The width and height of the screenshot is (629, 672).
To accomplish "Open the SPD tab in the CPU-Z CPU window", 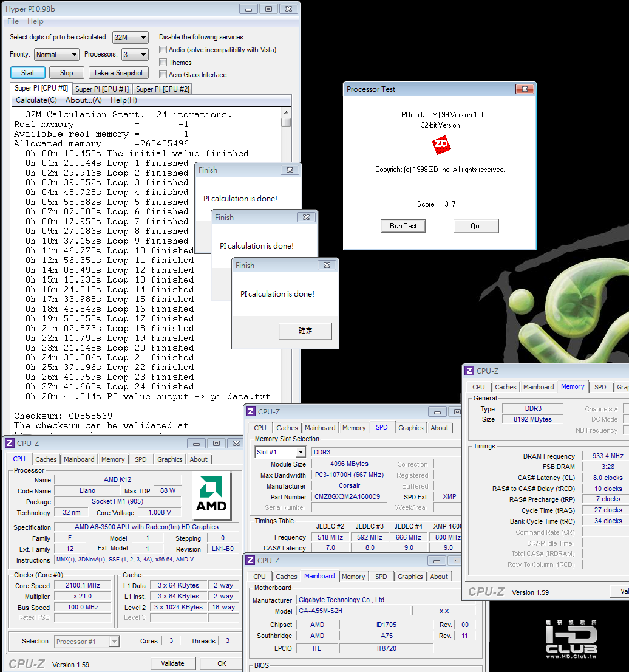I will [140, 459].
